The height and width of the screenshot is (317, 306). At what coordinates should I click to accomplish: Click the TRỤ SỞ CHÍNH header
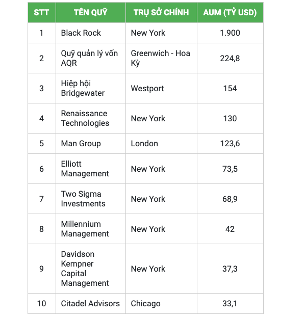161,13
